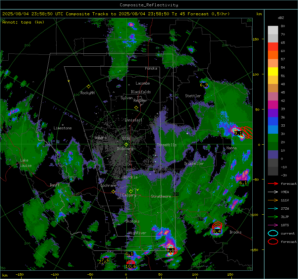Viewport: 298px width, 279px height.
Task: Click the 7.6 storm top label
Action: coord(105,260)
